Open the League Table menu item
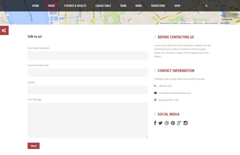The image size is (240, 155). pyautogui.click(x=103, y=6)
